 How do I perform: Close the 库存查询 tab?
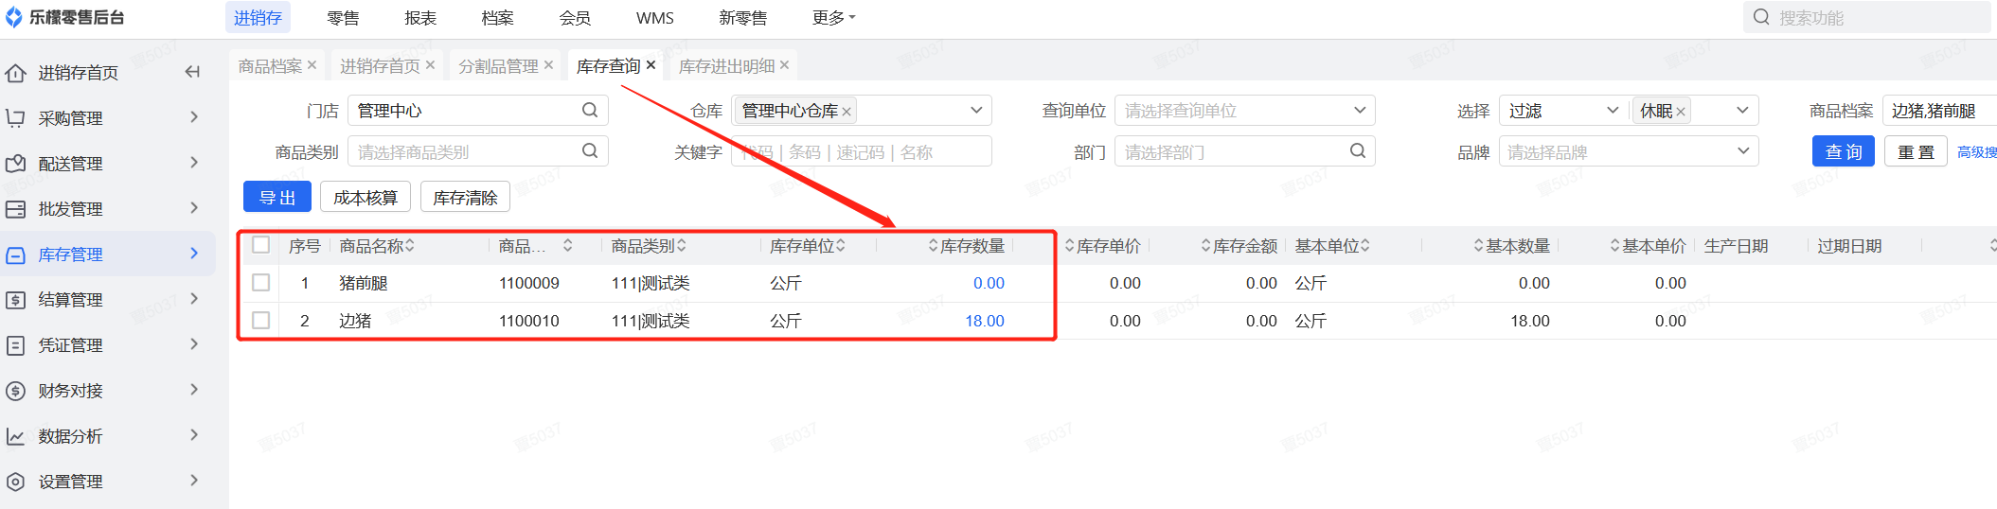651,65
